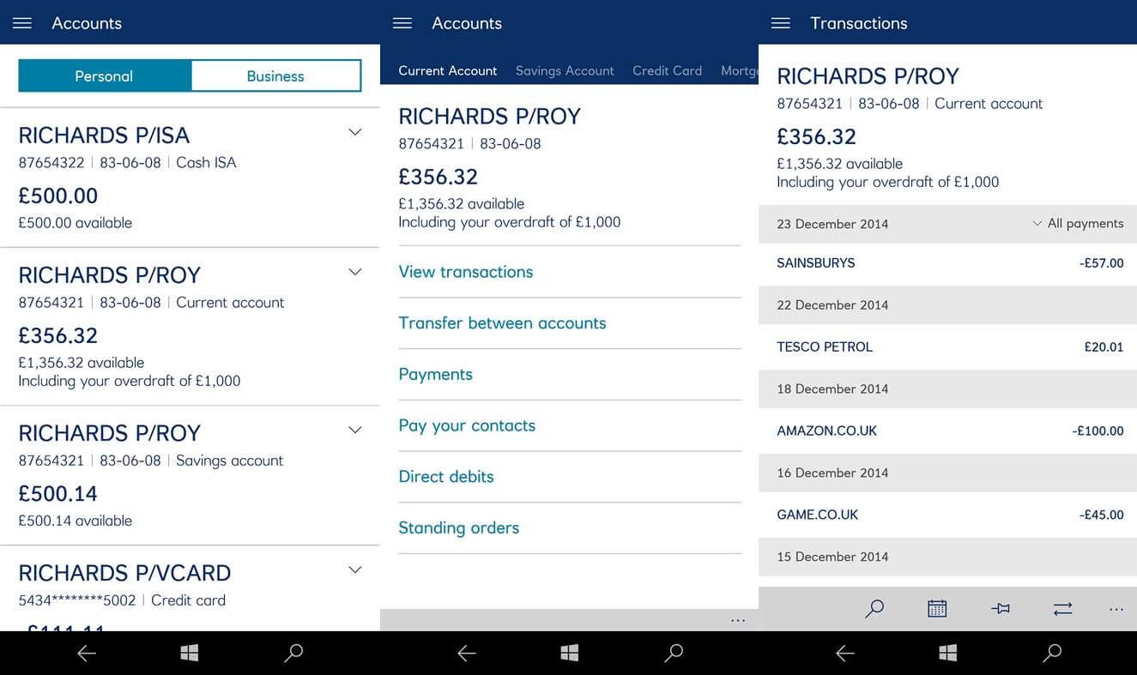Open hamburger menu on Transactions screen
Image resolution: width=1137 pixels, height=675 pixels.
pos(781,23)
